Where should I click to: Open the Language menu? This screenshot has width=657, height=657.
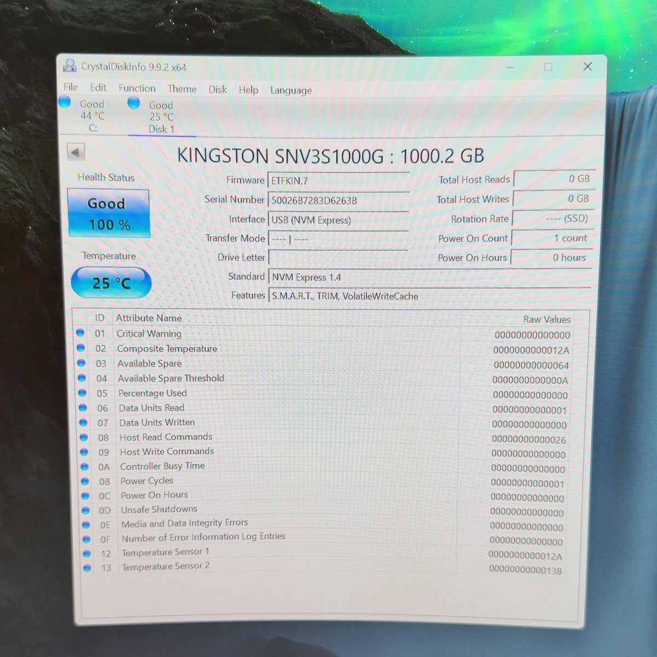pyautogui.click(x=291, y=90)
